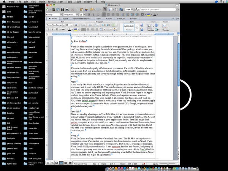This screenshot has width=228, height=171.
Task: Open the Apple menu
Action: pos(4,2)
